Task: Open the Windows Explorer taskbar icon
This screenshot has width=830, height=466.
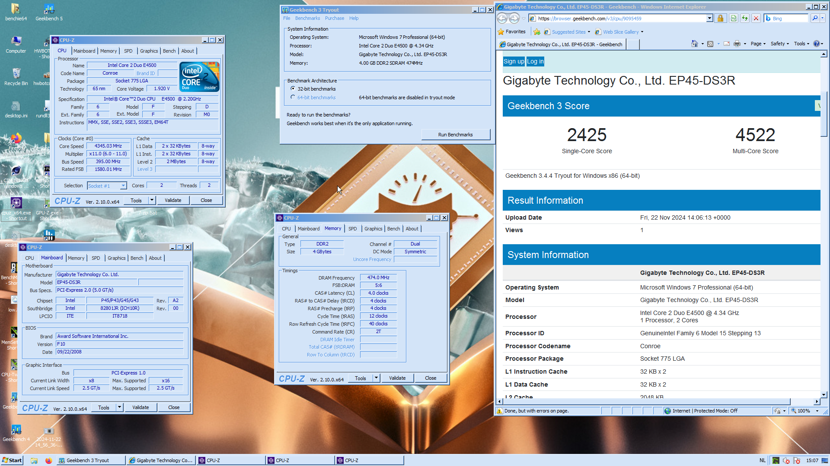Action: click(34, 460)
